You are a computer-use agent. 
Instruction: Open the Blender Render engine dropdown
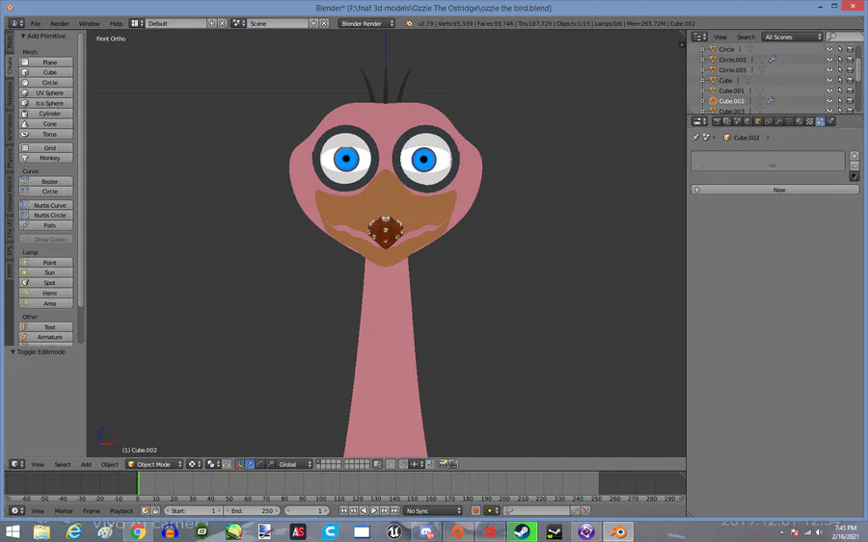[x=368, y=23]
